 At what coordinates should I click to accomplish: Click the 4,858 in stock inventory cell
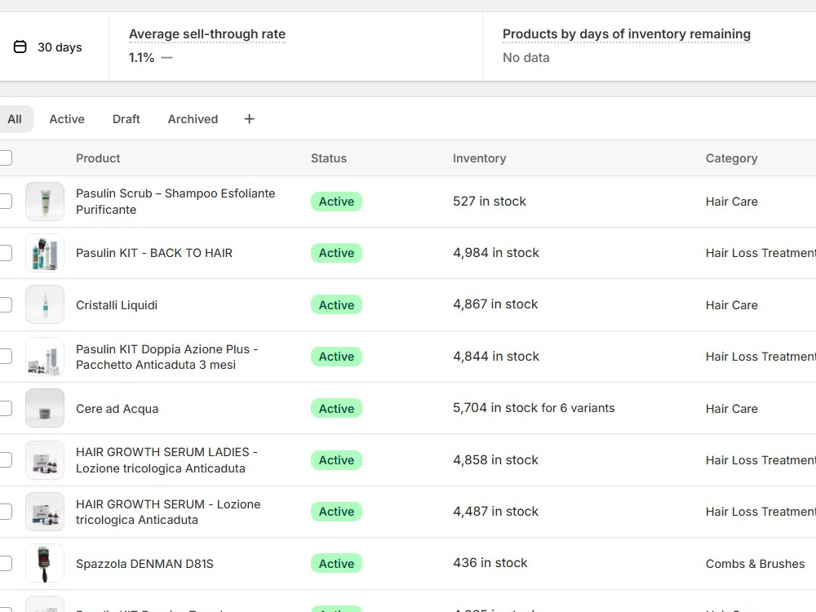pos(495,460)
